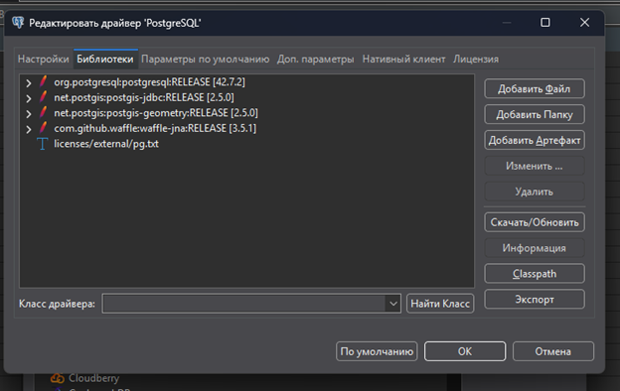Click the Добавить Файл button
Image resolution: width=620 pixels, height=391 pixels.
(535, 89)
